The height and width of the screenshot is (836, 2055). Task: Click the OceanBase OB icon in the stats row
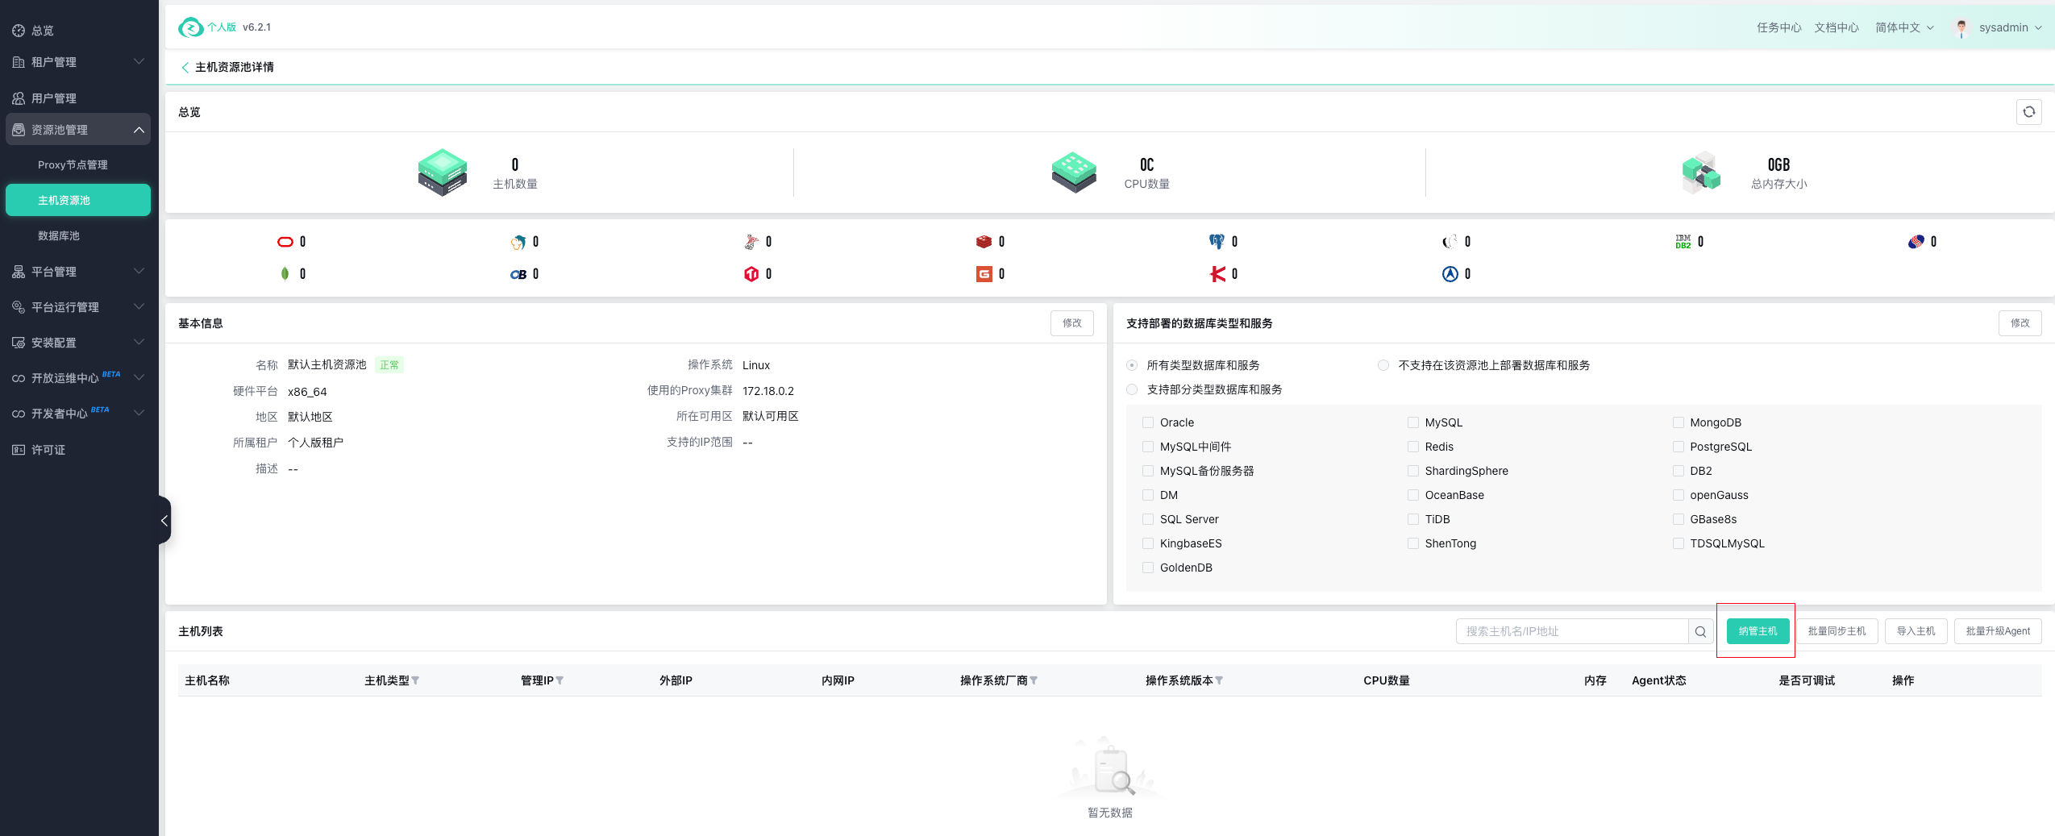click(x=518, y=275)
